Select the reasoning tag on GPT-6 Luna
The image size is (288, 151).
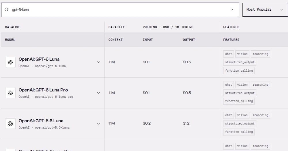260,54
